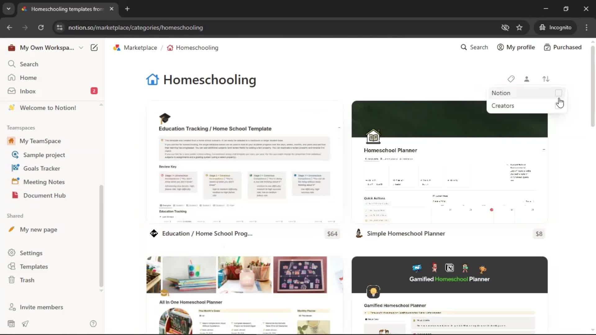Open the sort arrows icon
This screenshot has width=596, height=335.
(x=546, y=79)
